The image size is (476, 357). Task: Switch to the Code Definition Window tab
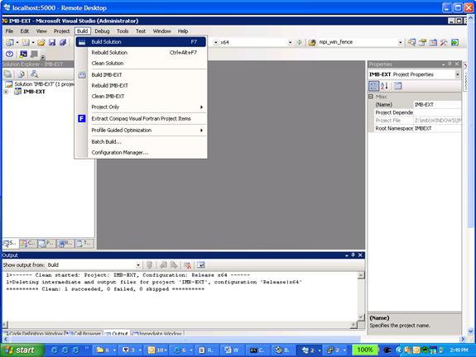pyautogui.click(x=33, y=333)
